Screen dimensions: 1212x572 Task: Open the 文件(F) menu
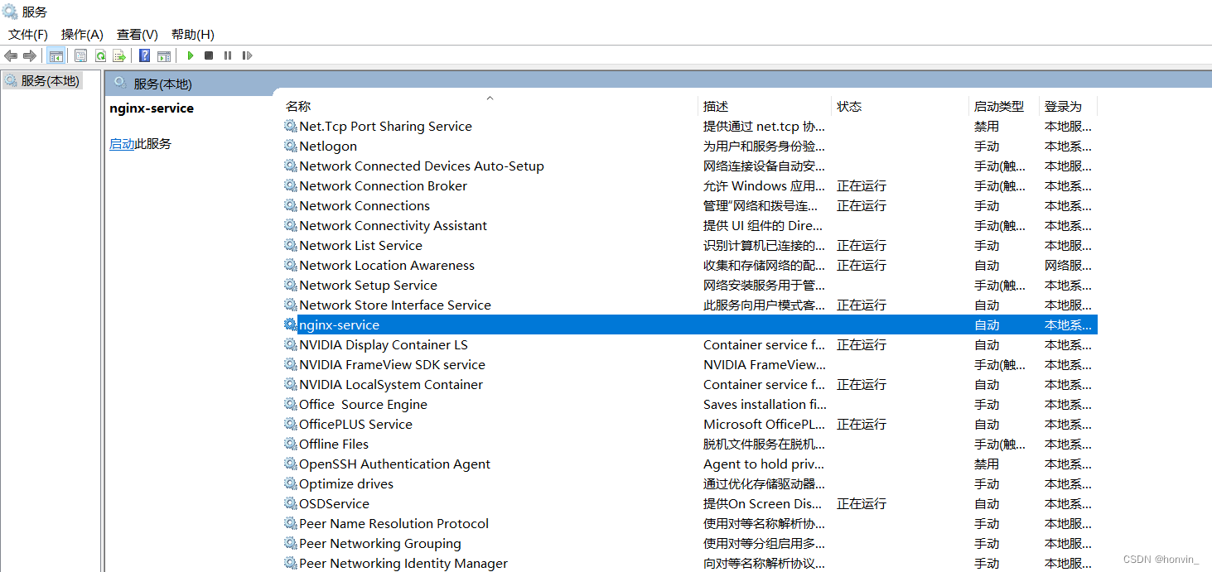click(x=28, y=34)
